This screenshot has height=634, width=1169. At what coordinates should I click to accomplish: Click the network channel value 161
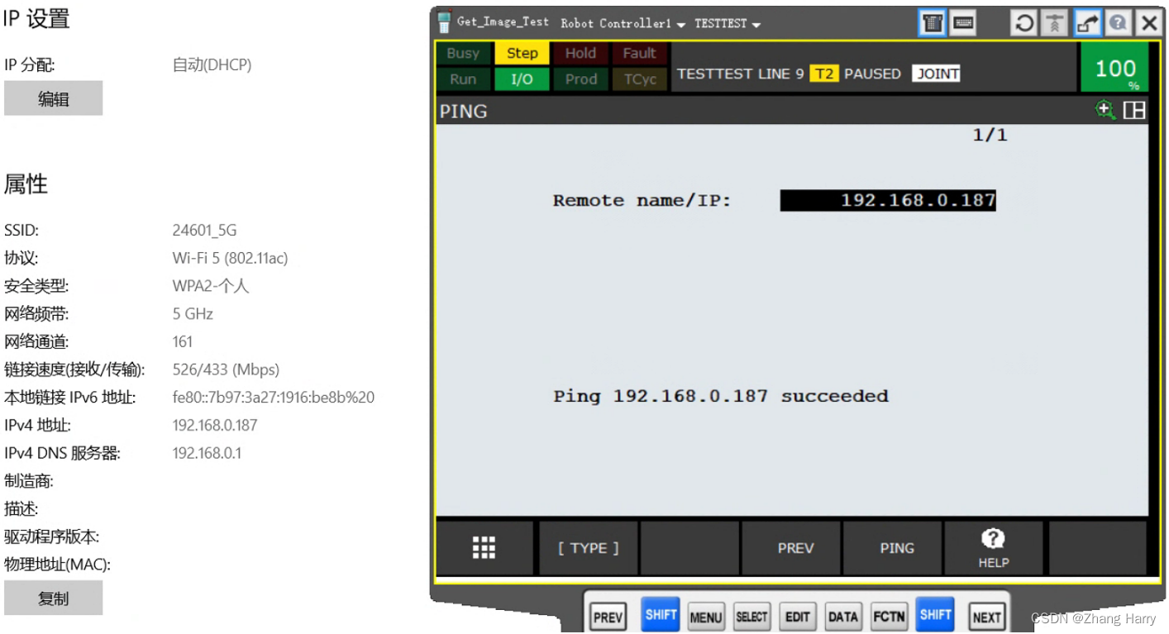183,341
